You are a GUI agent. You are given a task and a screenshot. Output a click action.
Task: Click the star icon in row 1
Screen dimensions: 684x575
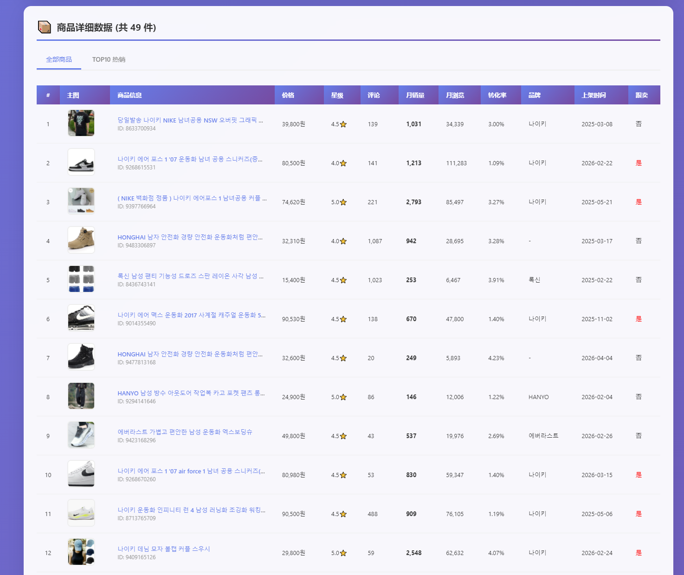tap(343, 124)
